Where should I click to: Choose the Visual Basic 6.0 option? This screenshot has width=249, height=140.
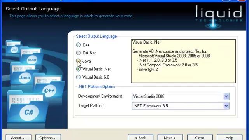[x=78, y=77]
